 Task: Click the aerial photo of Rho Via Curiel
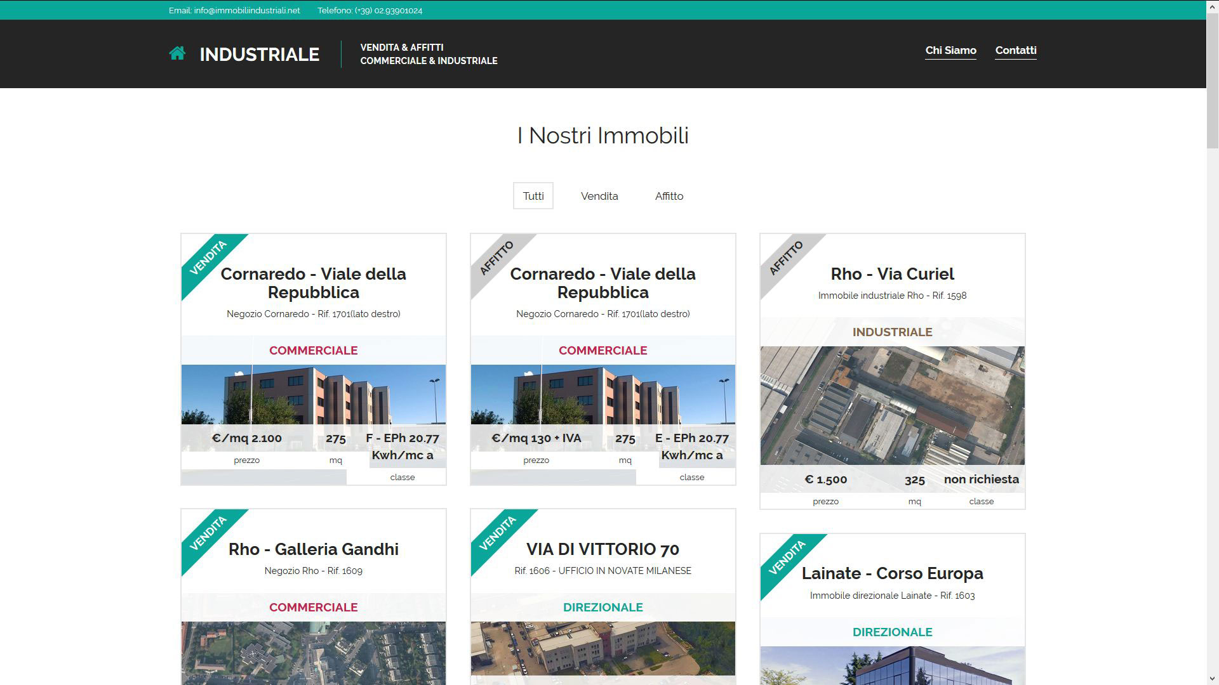point(892,405)
